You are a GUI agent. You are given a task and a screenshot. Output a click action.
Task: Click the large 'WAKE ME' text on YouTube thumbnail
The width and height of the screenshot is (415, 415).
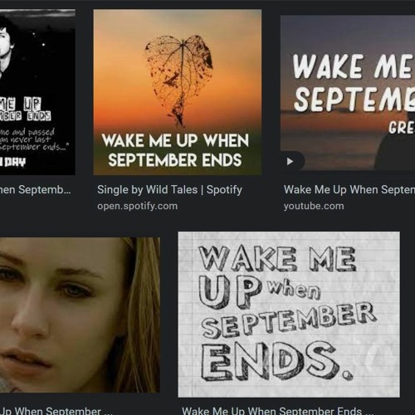[x=354, y=66]
